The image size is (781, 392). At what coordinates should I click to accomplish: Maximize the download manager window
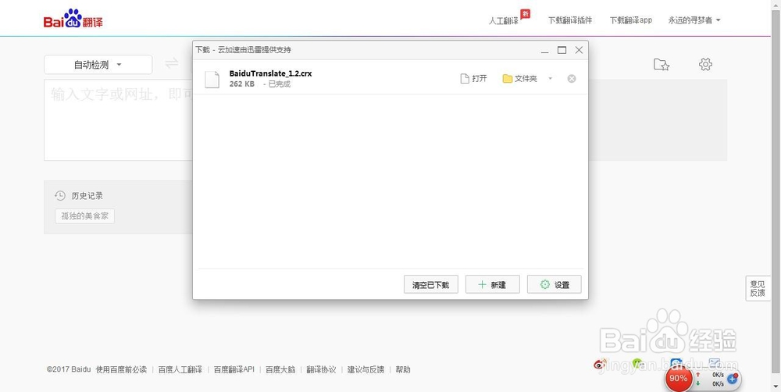[x=562, y=50]
